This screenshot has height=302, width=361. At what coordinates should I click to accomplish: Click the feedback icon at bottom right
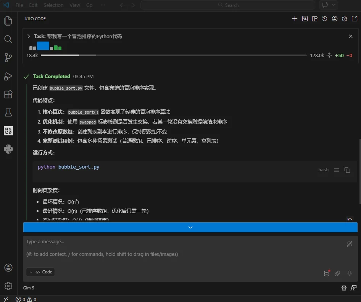coord(353,288)
